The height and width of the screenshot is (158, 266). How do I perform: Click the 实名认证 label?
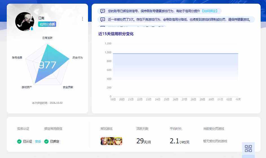(23, 129)
